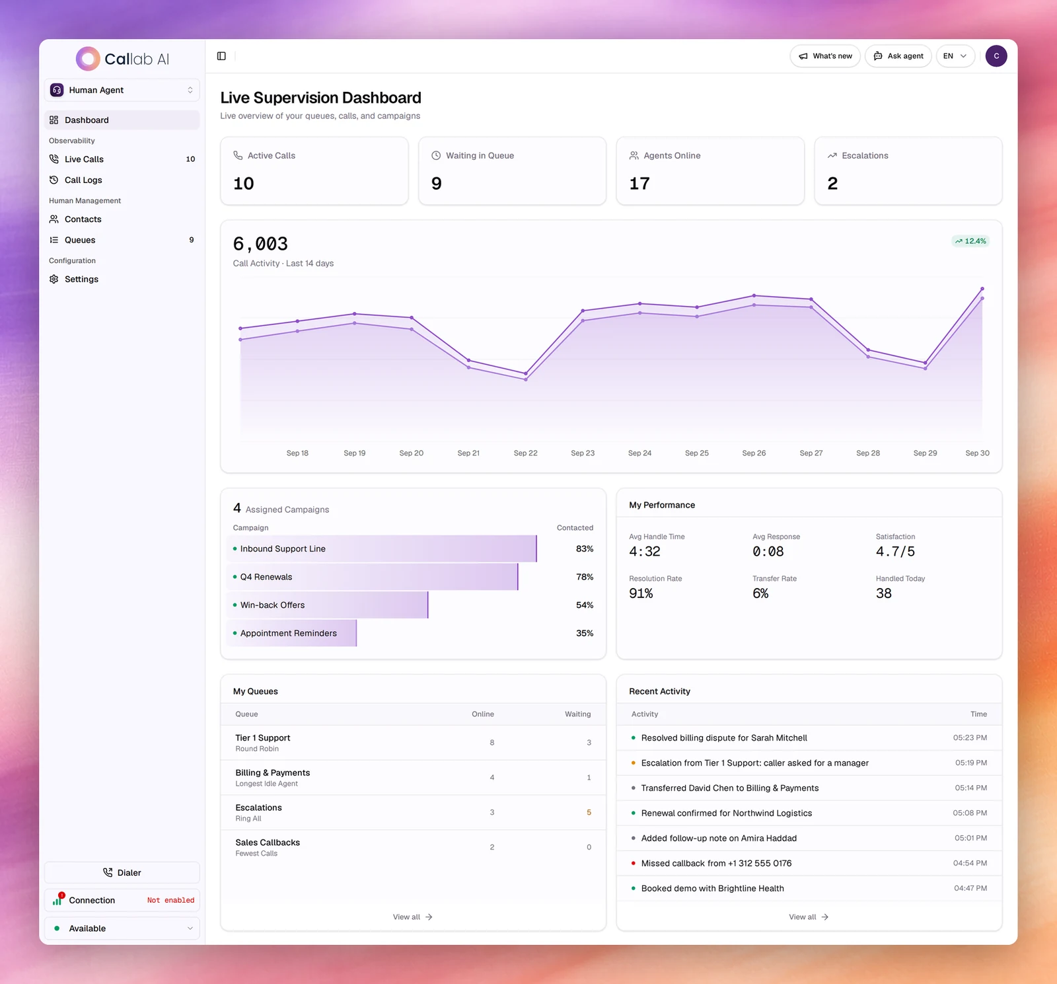
Task: Click the Call Logs history icon
Action: [54, 180]
